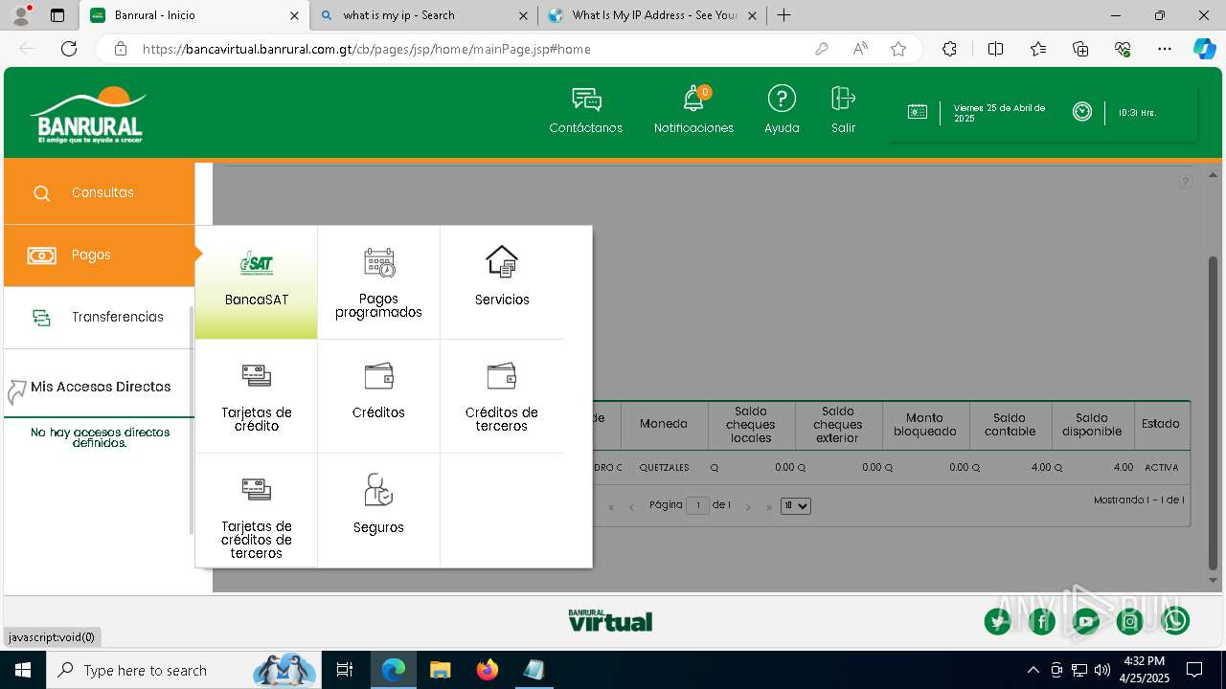1226x689 pixels.
Task: Open File Explorer from the taskbar
Action: [x=440, y=670]
